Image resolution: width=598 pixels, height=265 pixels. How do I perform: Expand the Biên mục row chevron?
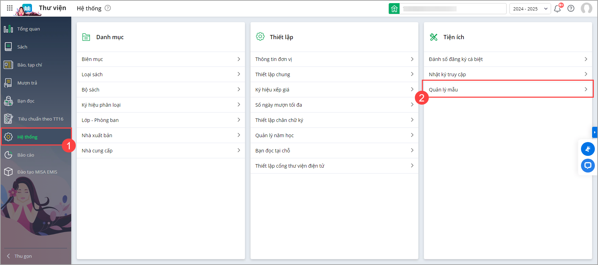[x=239, y=59]
